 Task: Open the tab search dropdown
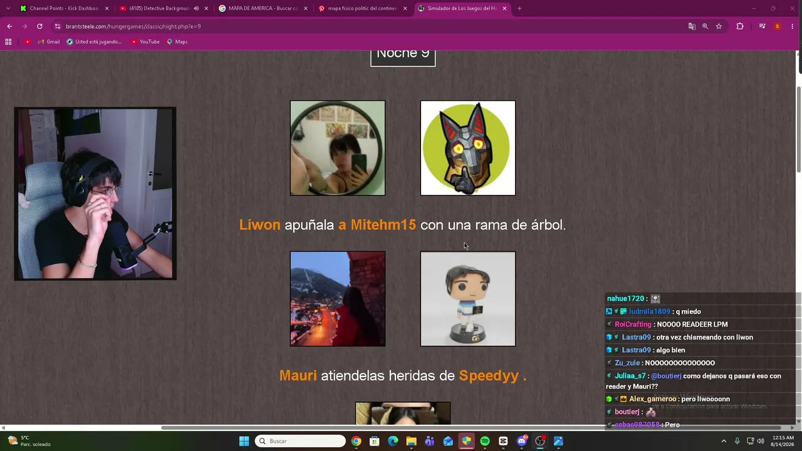tap(8, 8)
